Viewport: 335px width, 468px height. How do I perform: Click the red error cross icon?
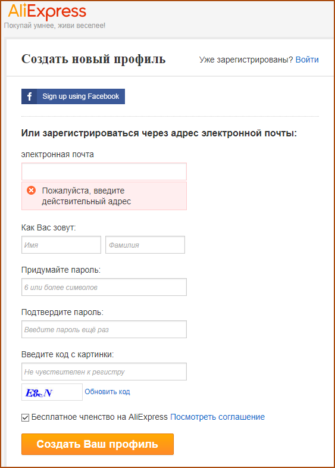point(32,190)
